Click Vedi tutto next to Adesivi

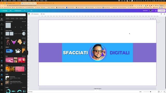click(24, 47)
